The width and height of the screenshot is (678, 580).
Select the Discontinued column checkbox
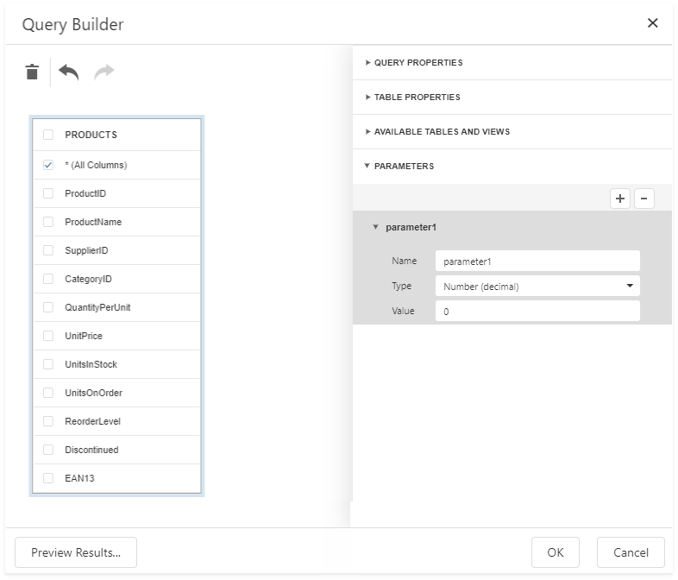48,450
